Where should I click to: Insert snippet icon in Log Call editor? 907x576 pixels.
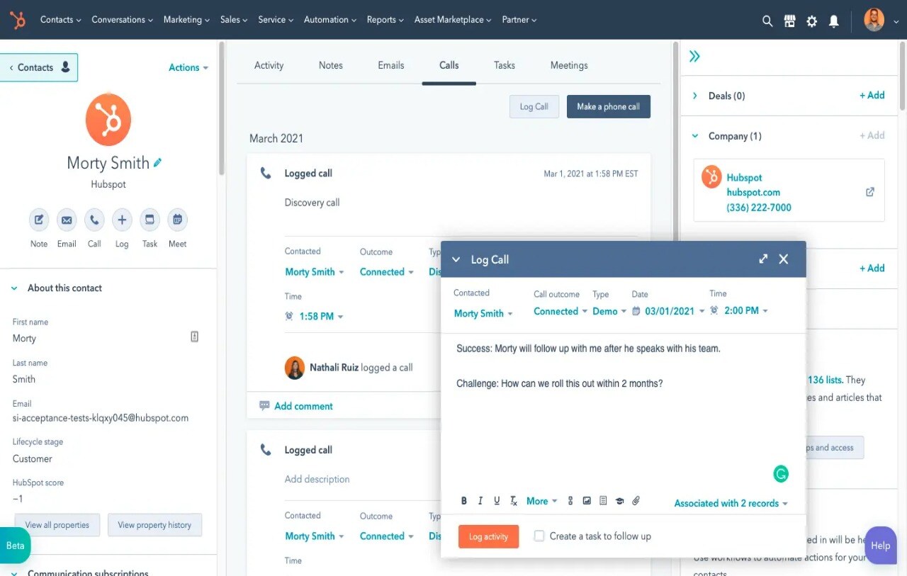[x=603, y=501]
